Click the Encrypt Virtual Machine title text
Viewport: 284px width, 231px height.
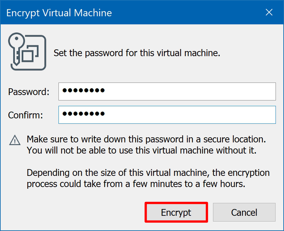pos(59,13)
